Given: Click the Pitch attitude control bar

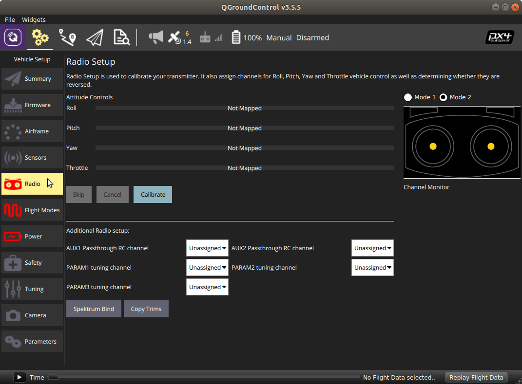Looking at the screenshot, I should pos(245,128).
